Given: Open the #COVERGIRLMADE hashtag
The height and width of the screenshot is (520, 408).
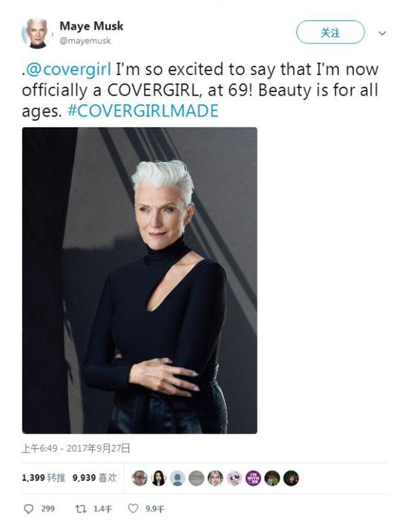Looking at the screenshot, I should pos(143,111).
